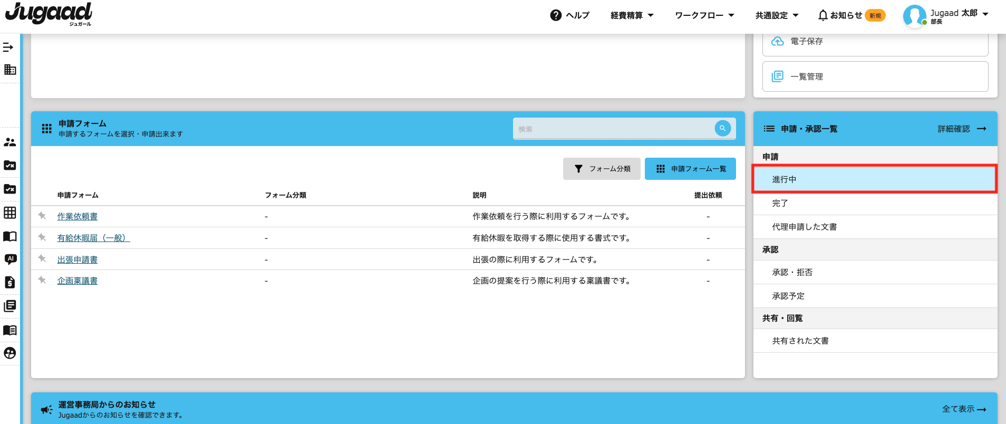Open the 共通設定 dropdown menu

(x=777, y=15)
